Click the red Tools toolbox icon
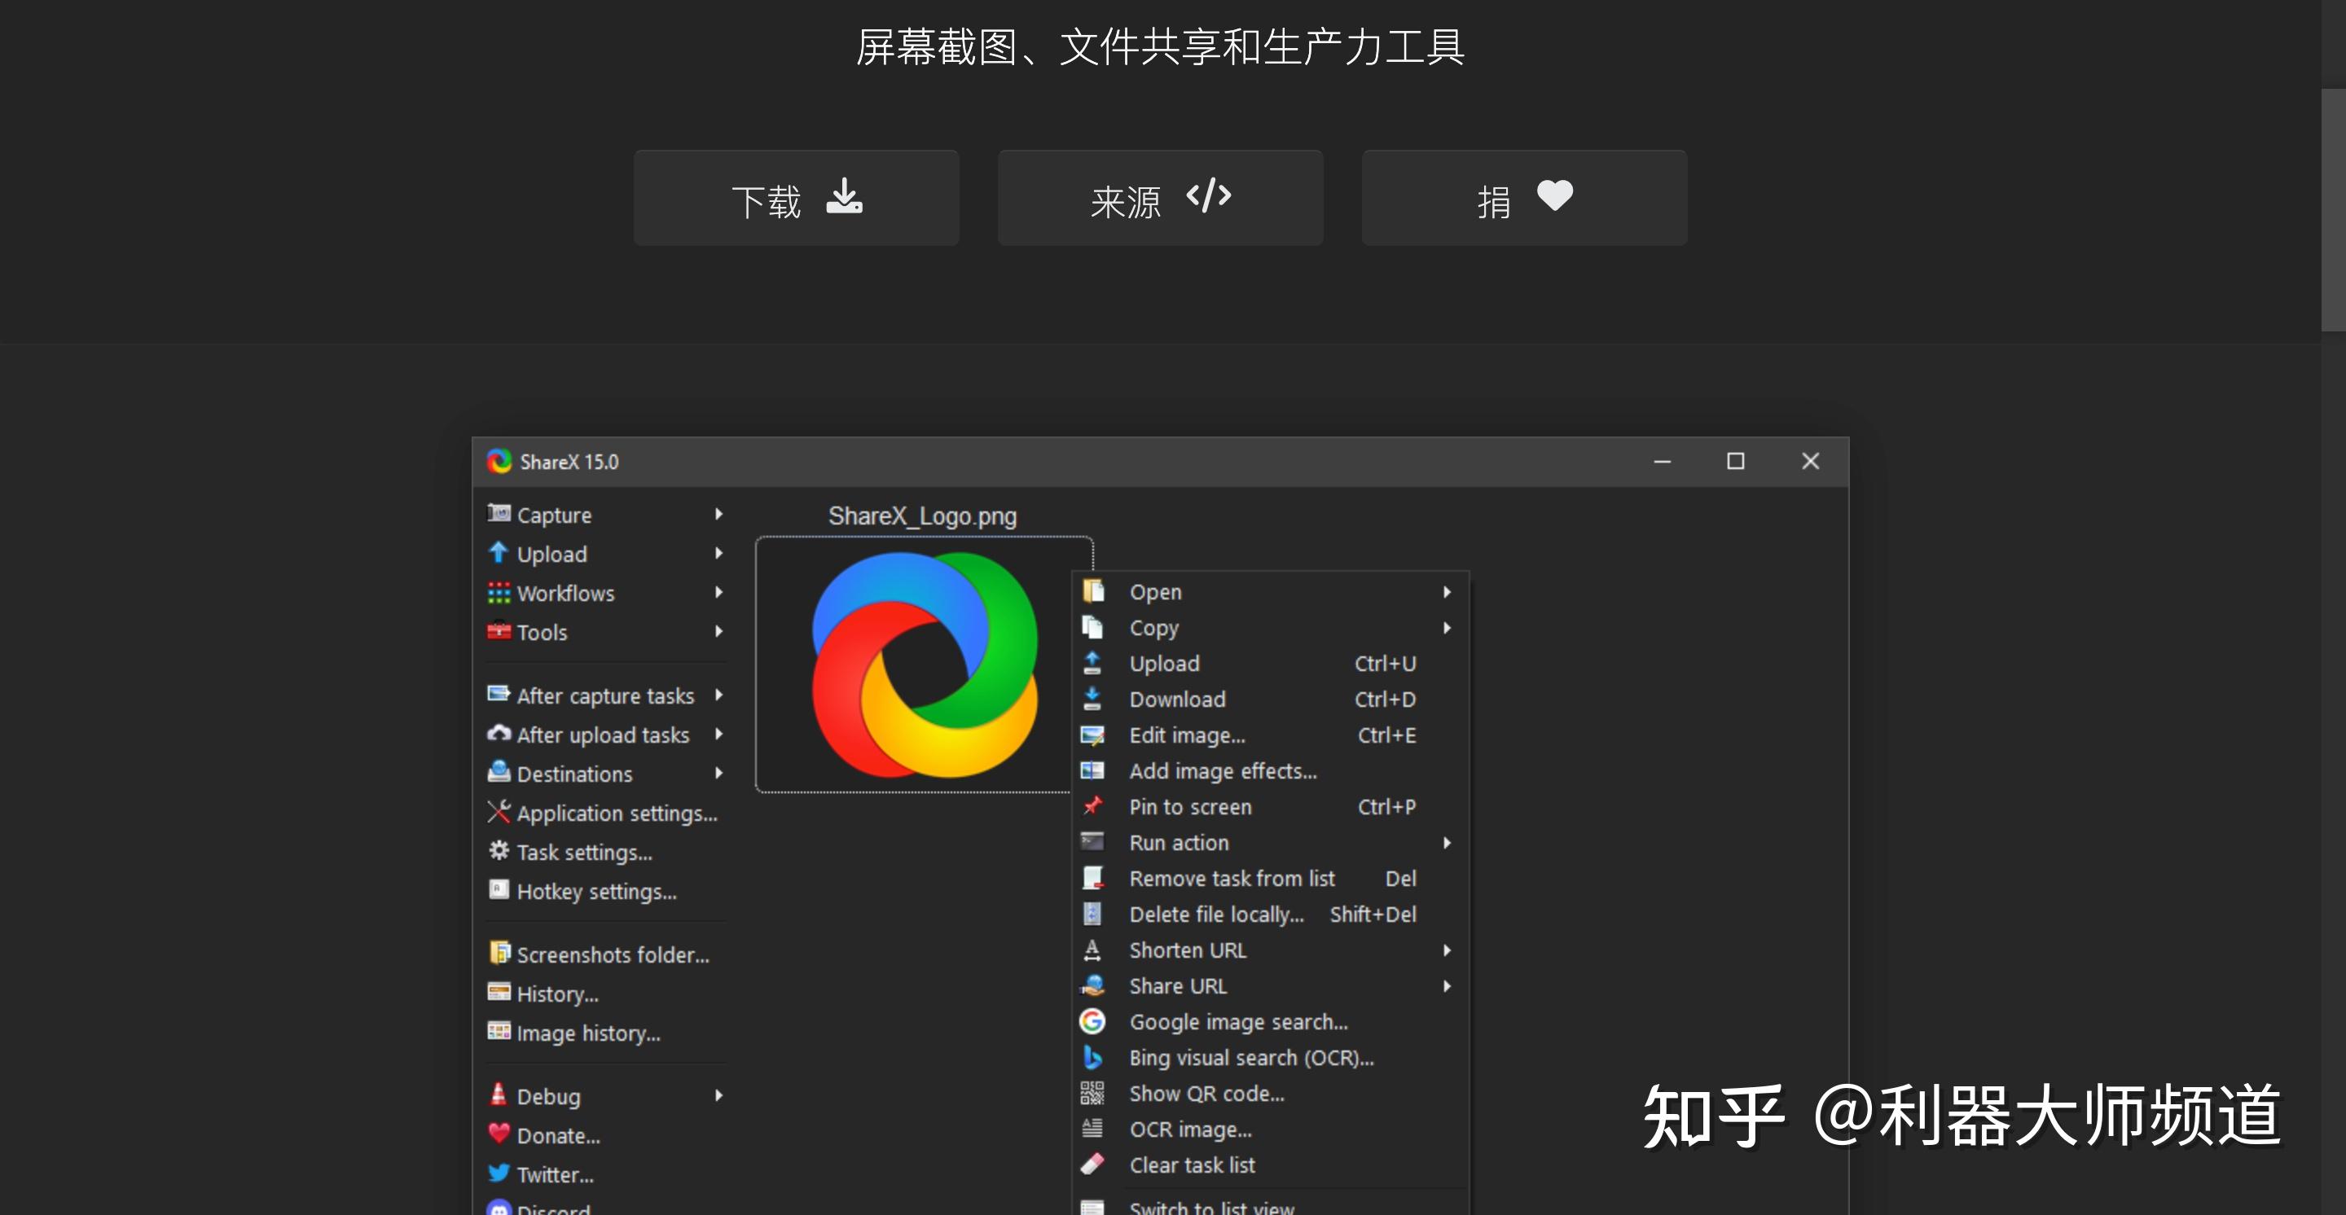The image size is (2346, 1215). 499,630
